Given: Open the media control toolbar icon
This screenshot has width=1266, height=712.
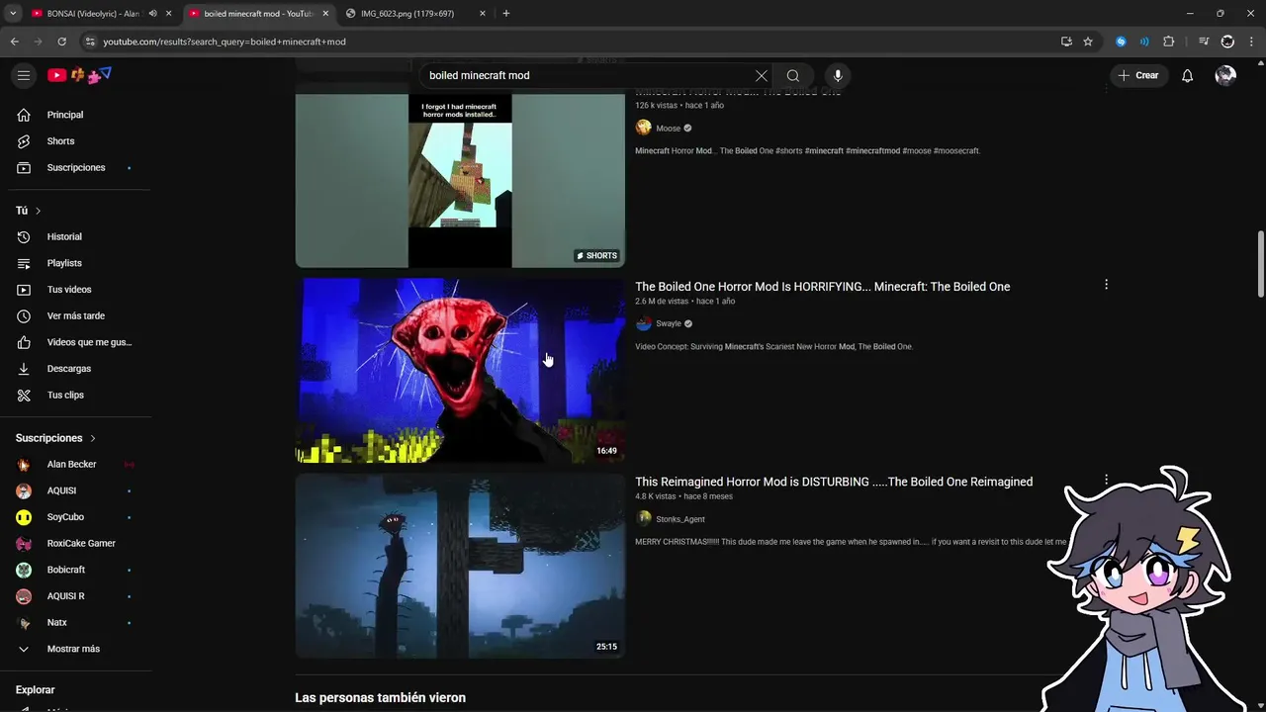Looking at the screenshot, I should point(1204,42).
